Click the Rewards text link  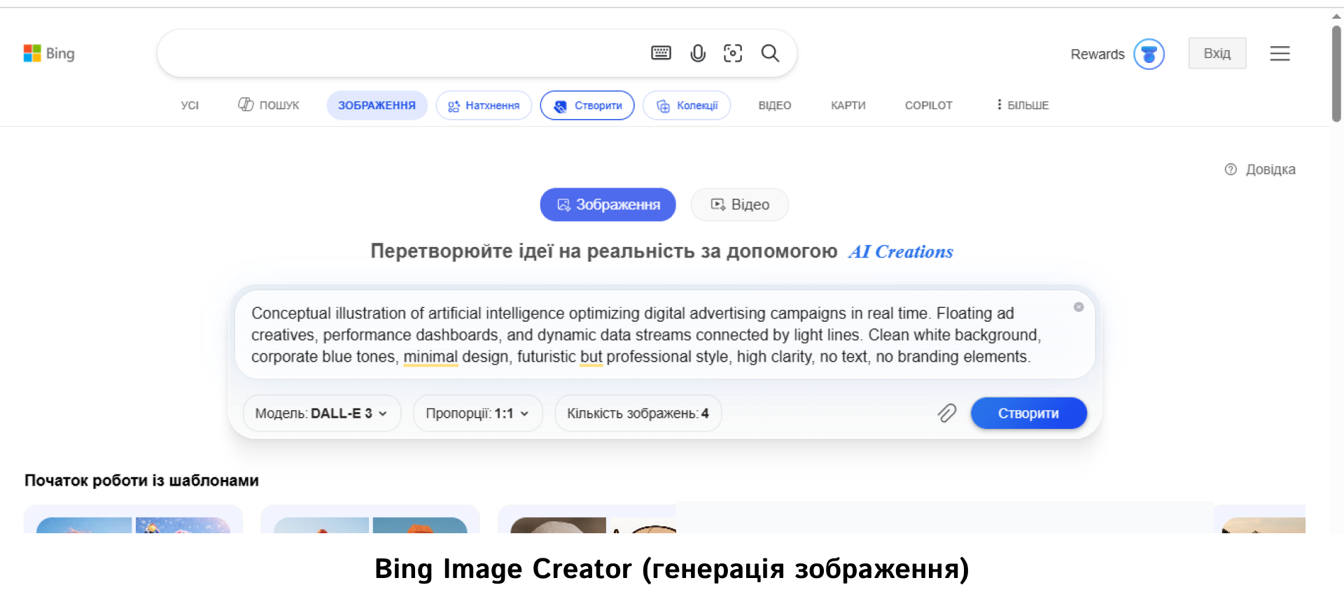(1097, 54)
